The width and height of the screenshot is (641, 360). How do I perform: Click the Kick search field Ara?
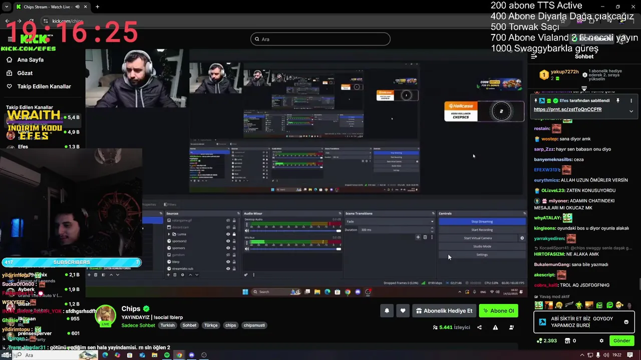[320, 39]
